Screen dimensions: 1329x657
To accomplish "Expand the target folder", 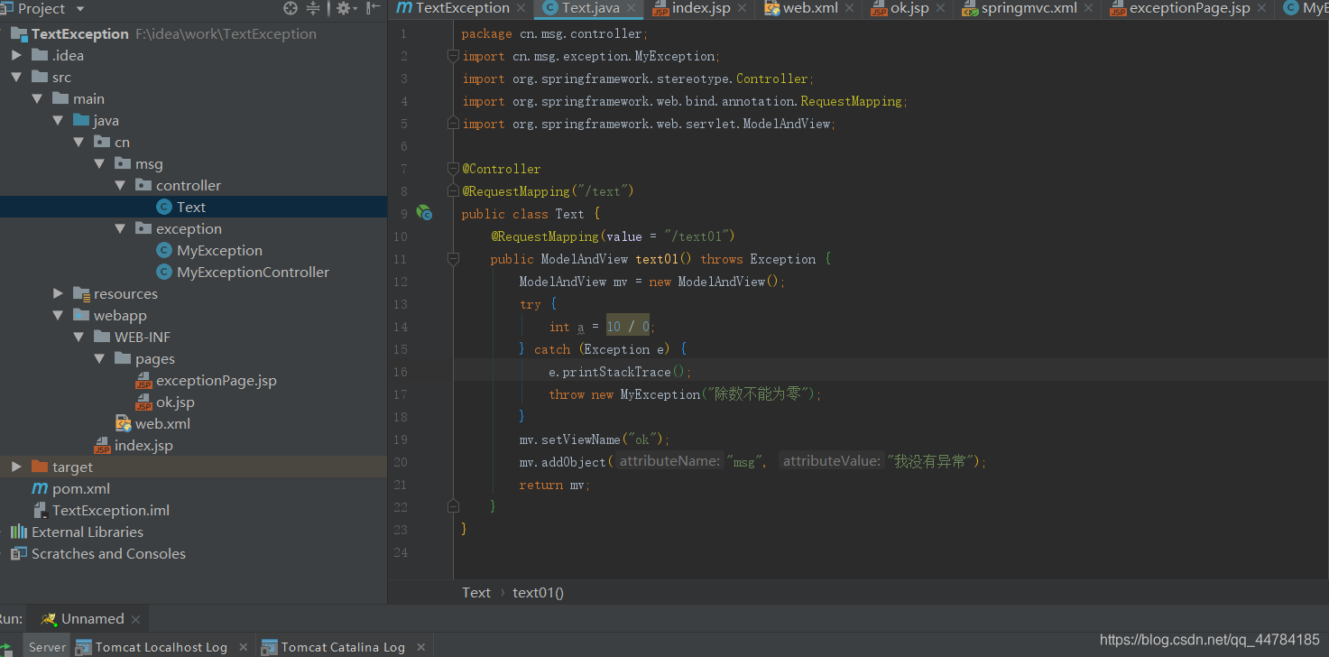I will click(x=16, y=467).
